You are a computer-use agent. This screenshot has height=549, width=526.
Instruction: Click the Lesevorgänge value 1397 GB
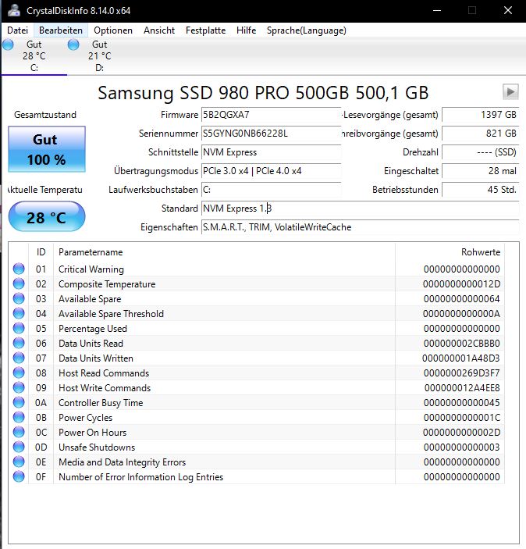pos(481,115)
